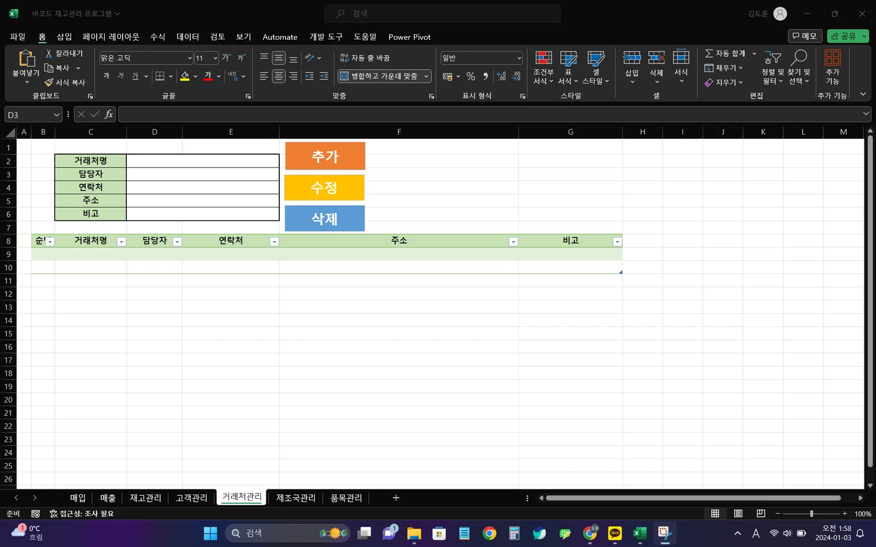Viewport: 876px width, 547px height.
Task: Open Find & Select (찾기 및 선택)
Action: [x=799, y=67]
